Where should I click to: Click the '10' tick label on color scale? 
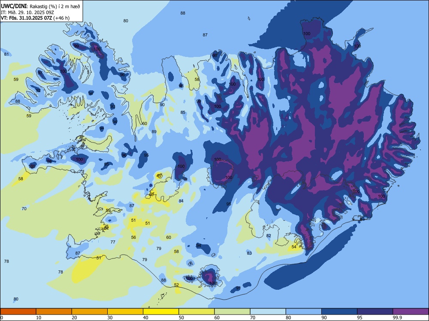(x=39, y=318)
